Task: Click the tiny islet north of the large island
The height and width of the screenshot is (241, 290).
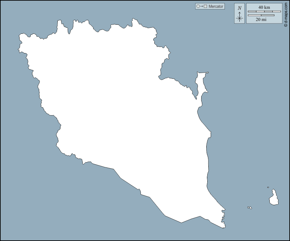Action: coord(268,188)
